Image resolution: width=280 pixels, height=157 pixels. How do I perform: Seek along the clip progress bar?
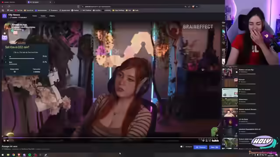(x=111, y=138)
